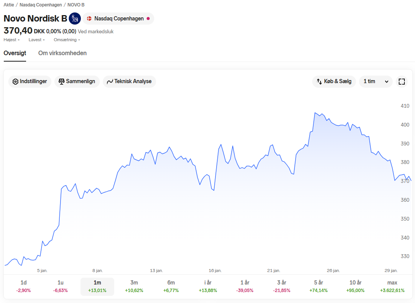
Task: Click the 29 jan. date label
Action: [x=391, y=271]
